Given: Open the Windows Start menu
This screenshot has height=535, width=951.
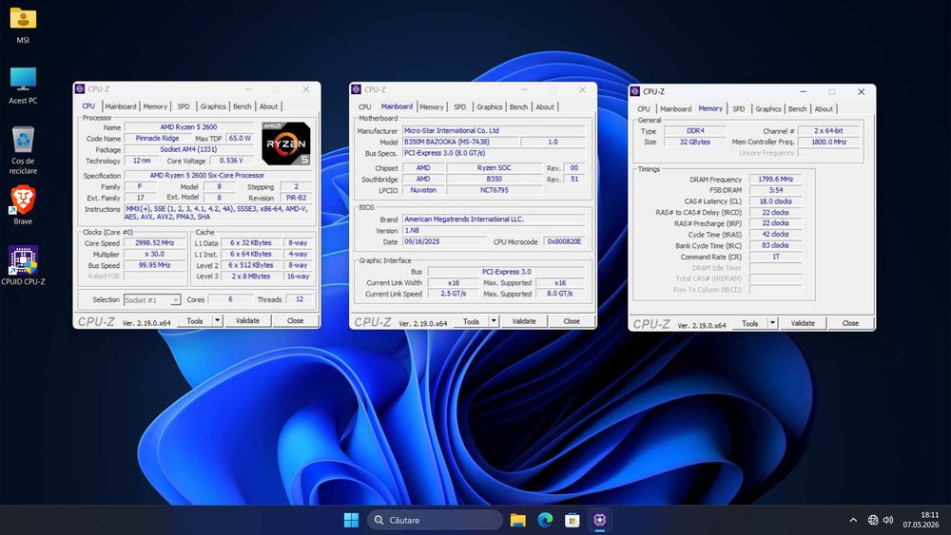Looking at the screenshot, I should coord(351,520).
